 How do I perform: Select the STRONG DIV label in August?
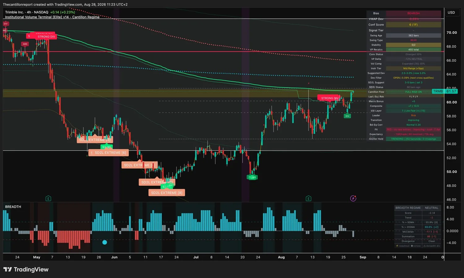(x=330, y=98)
